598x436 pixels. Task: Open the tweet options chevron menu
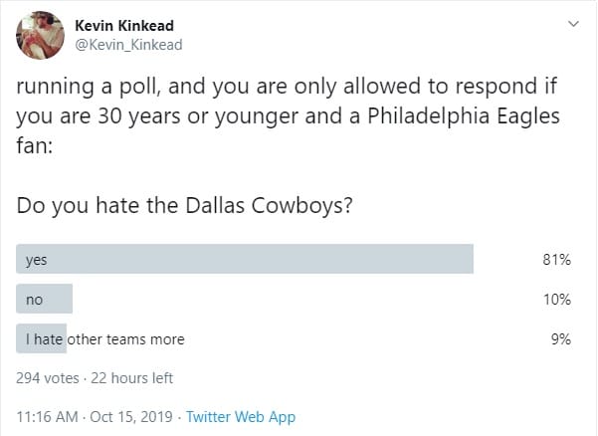coord(572,23)
